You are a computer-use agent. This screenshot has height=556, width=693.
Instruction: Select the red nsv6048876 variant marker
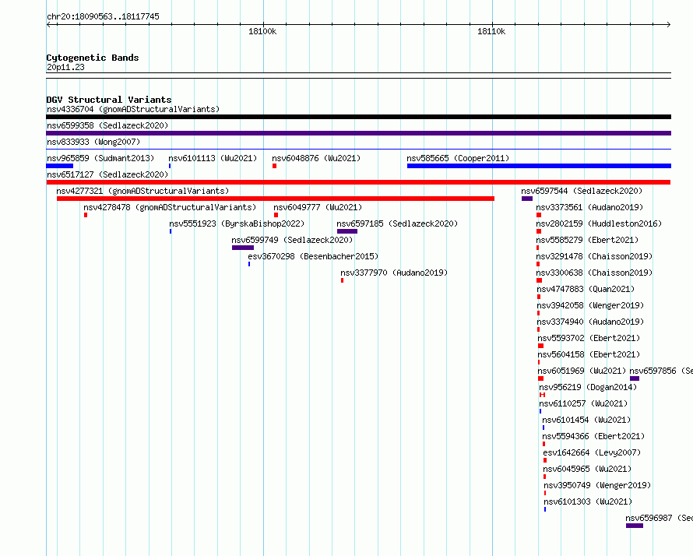[x=274, y=166]
